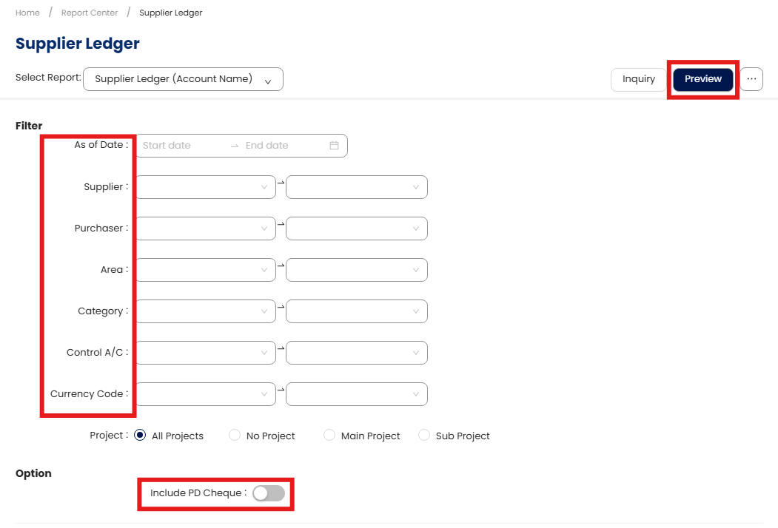Expand the Supplier to dropdown

356,187
